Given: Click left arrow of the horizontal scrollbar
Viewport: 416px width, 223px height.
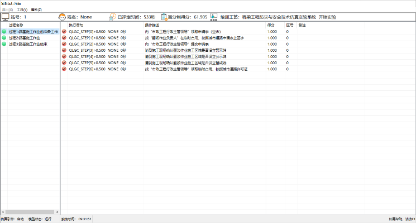Looking at the screenshot, I should pyautogui.click(x=2, y=212).
